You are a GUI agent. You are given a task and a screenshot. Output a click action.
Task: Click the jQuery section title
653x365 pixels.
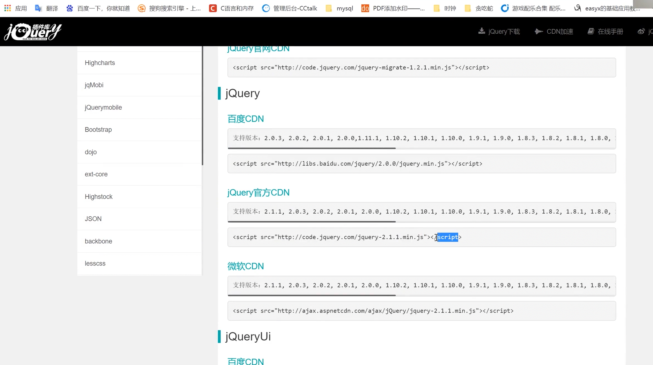click(x=243, y=93)
